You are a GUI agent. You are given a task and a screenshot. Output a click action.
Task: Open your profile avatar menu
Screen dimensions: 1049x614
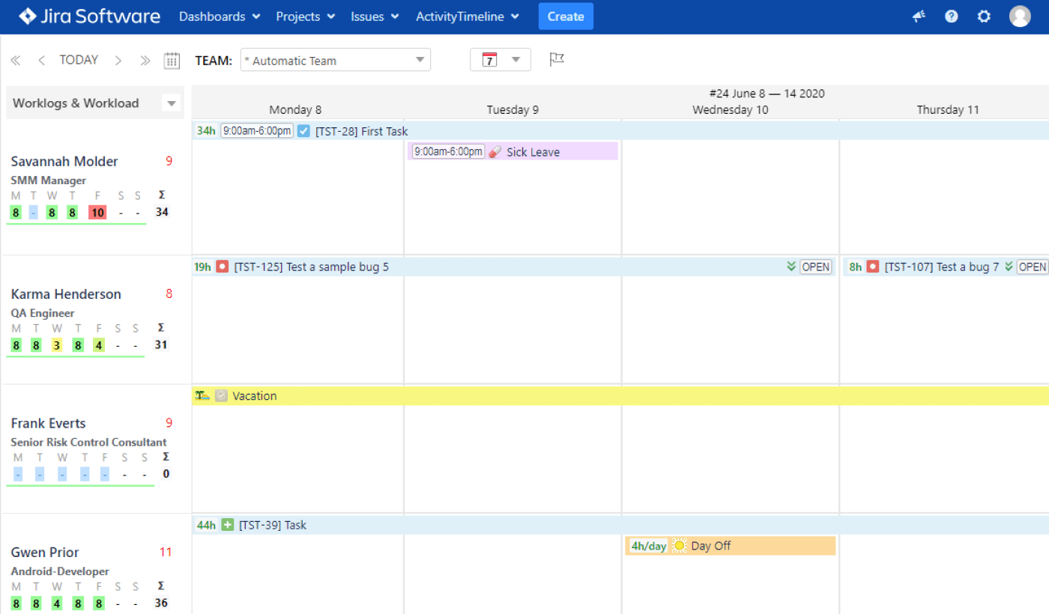coord(1020,16)
